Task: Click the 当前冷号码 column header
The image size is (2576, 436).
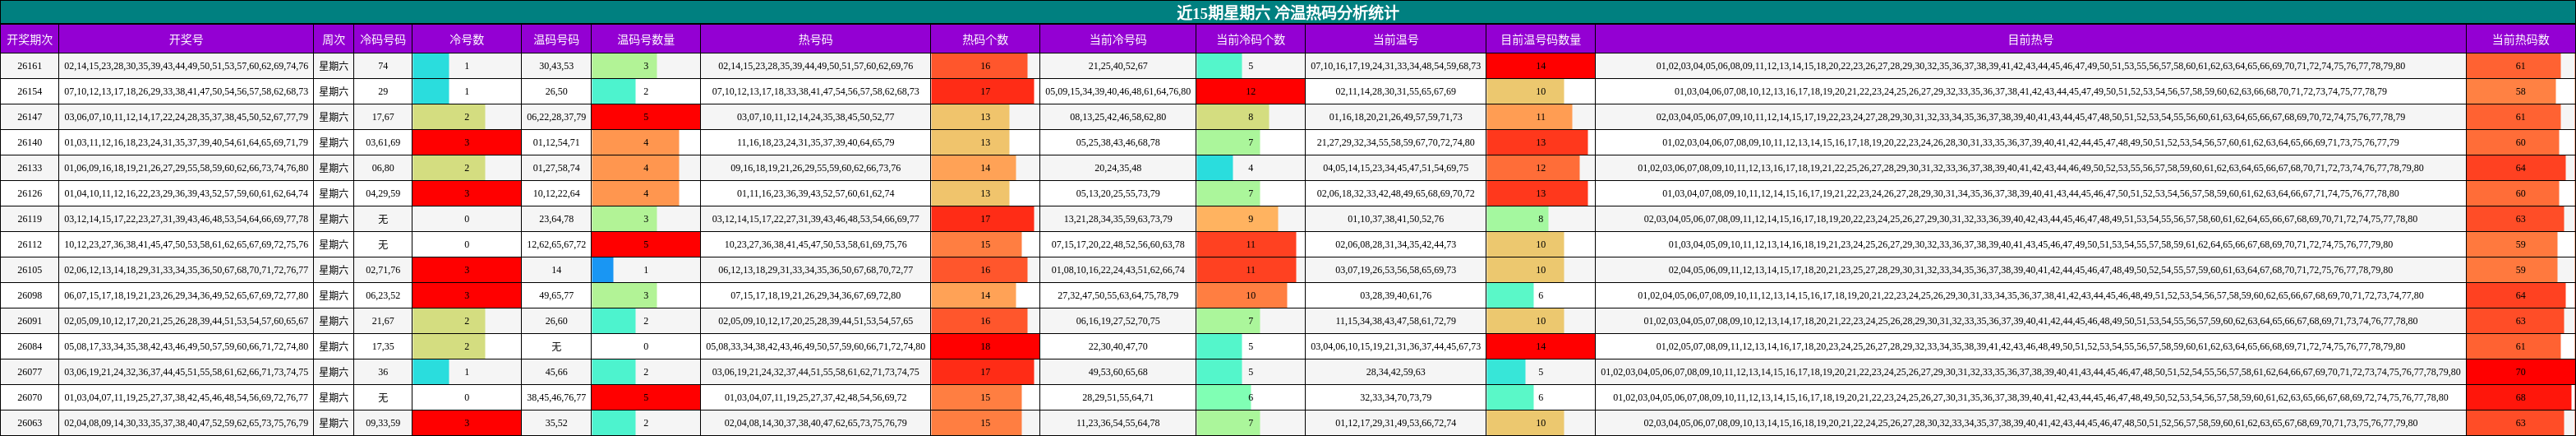Action: [x=1118, y=40]
